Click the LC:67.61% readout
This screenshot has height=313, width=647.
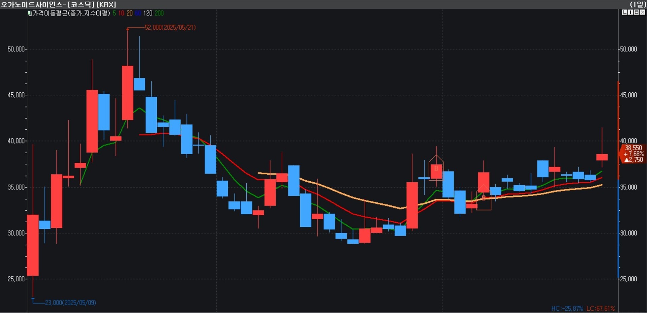click(601, 308)
